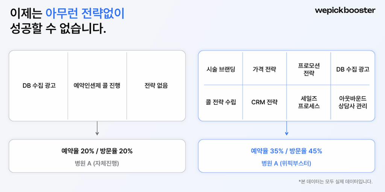The width and height of the screenshot is (385, 192).
Task: Click the blue '아무런 전략없이' headline text
Action: click(85, 14)
